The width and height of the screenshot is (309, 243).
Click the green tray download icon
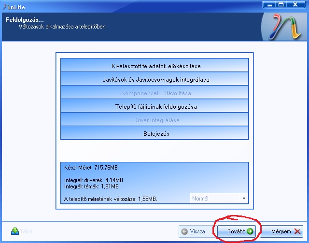tap(15, 231)
